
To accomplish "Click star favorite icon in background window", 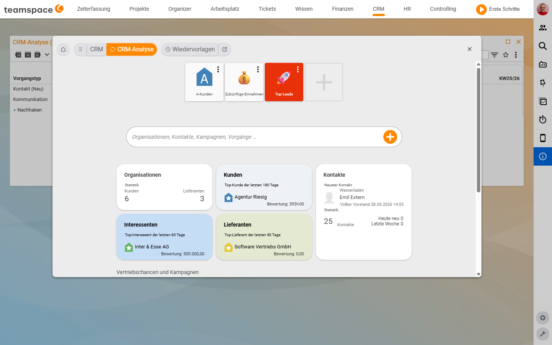I will 506,55.
